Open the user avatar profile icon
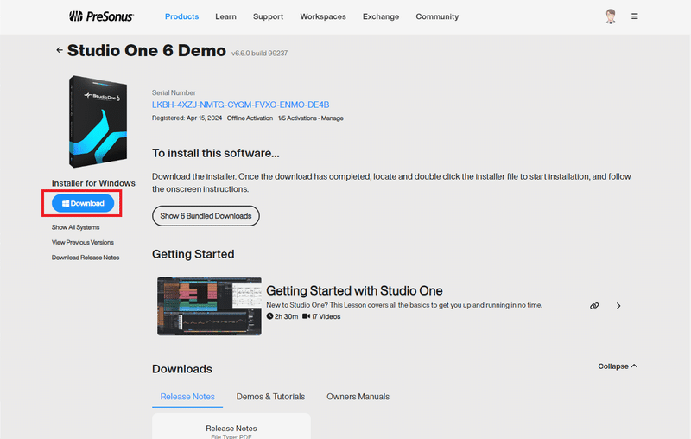This screenshot has height=439, width=691. click(x=611, y=16)
